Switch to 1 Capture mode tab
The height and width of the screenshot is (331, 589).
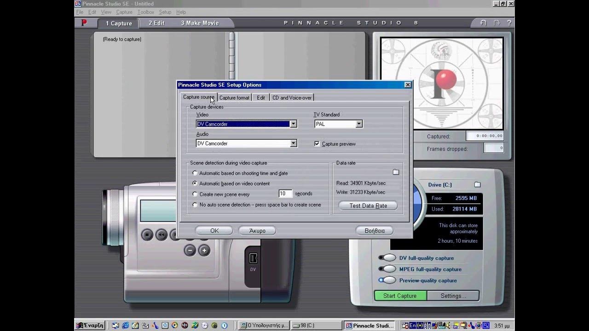[x=119, y=23]
